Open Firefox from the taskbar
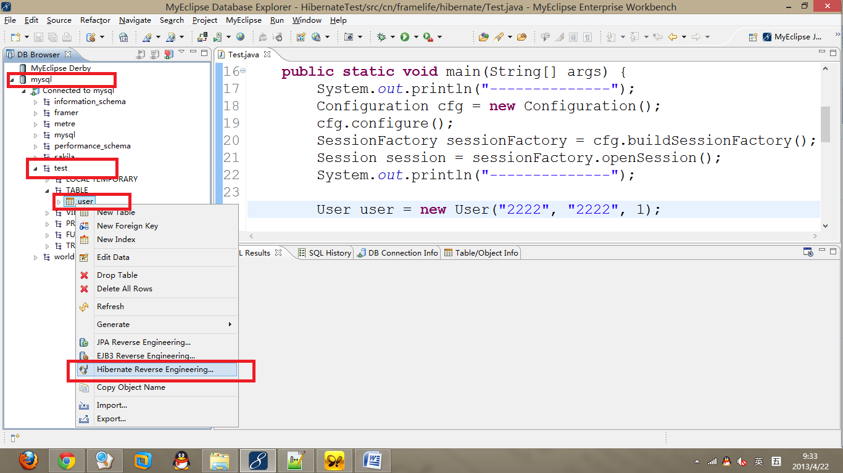843x473 pixels. (x=28, y=460)
